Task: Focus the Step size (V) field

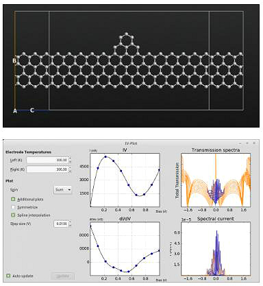Action: (x=61, y=224)
